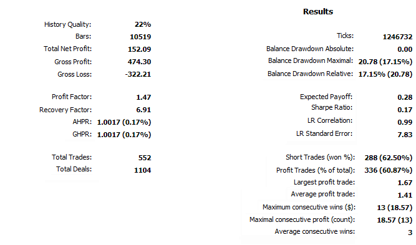Image resolution: width=416 pixels, height=245 pixels.
Task: Click the Average consecutive wins value 3
Action: 410,233
